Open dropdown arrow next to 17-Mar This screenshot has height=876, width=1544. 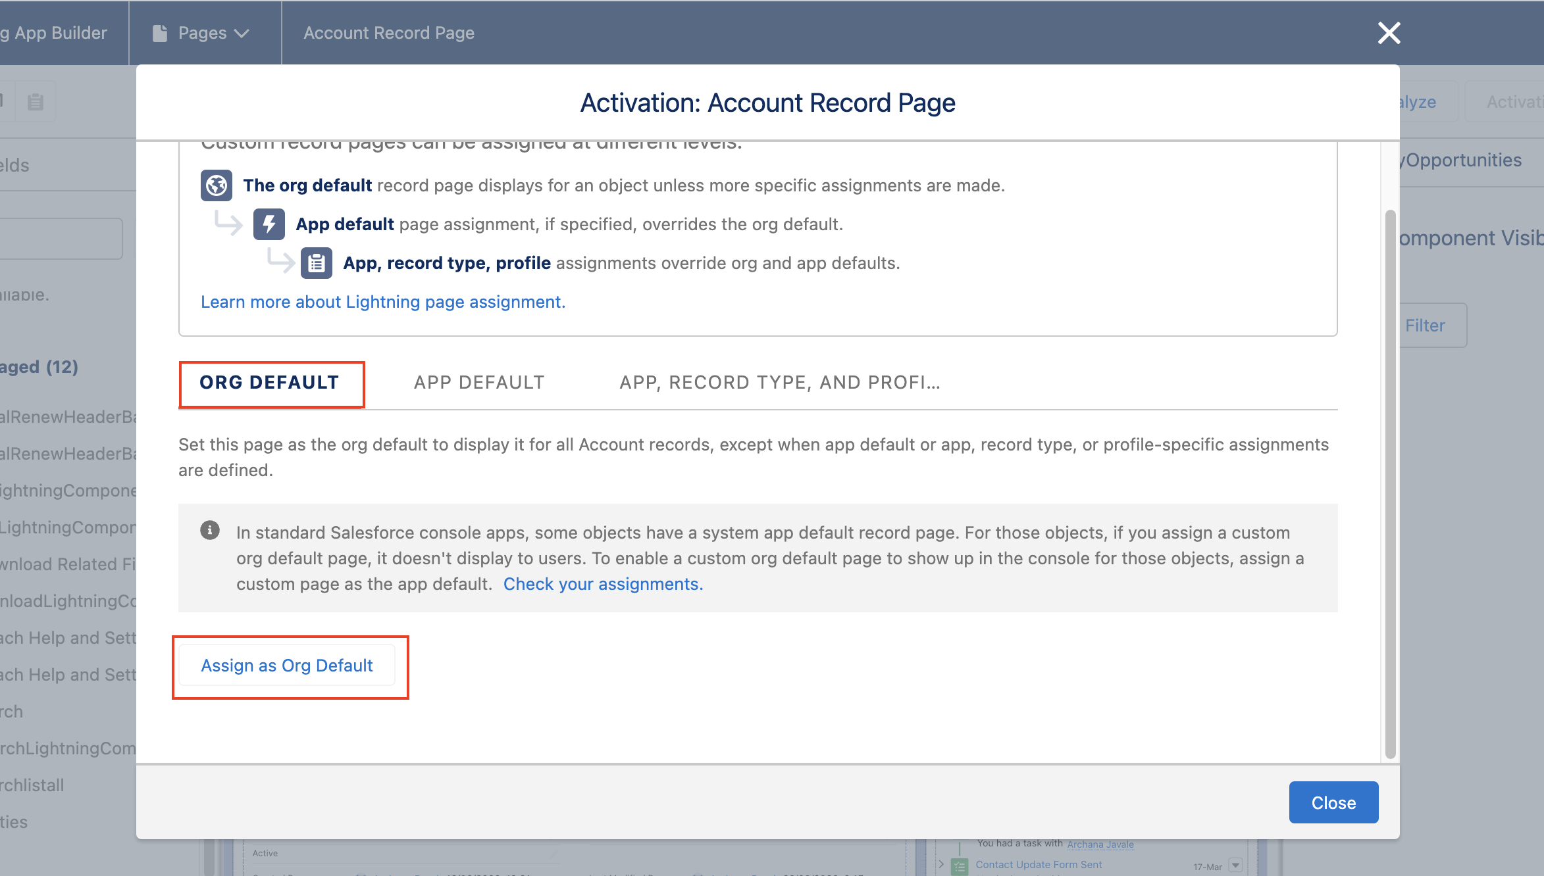pos(1235,865)
